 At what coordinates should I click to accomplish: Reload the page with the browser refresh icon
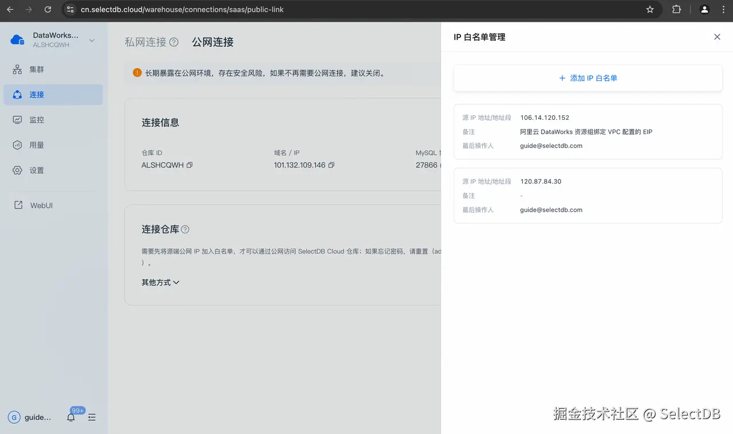48,9
